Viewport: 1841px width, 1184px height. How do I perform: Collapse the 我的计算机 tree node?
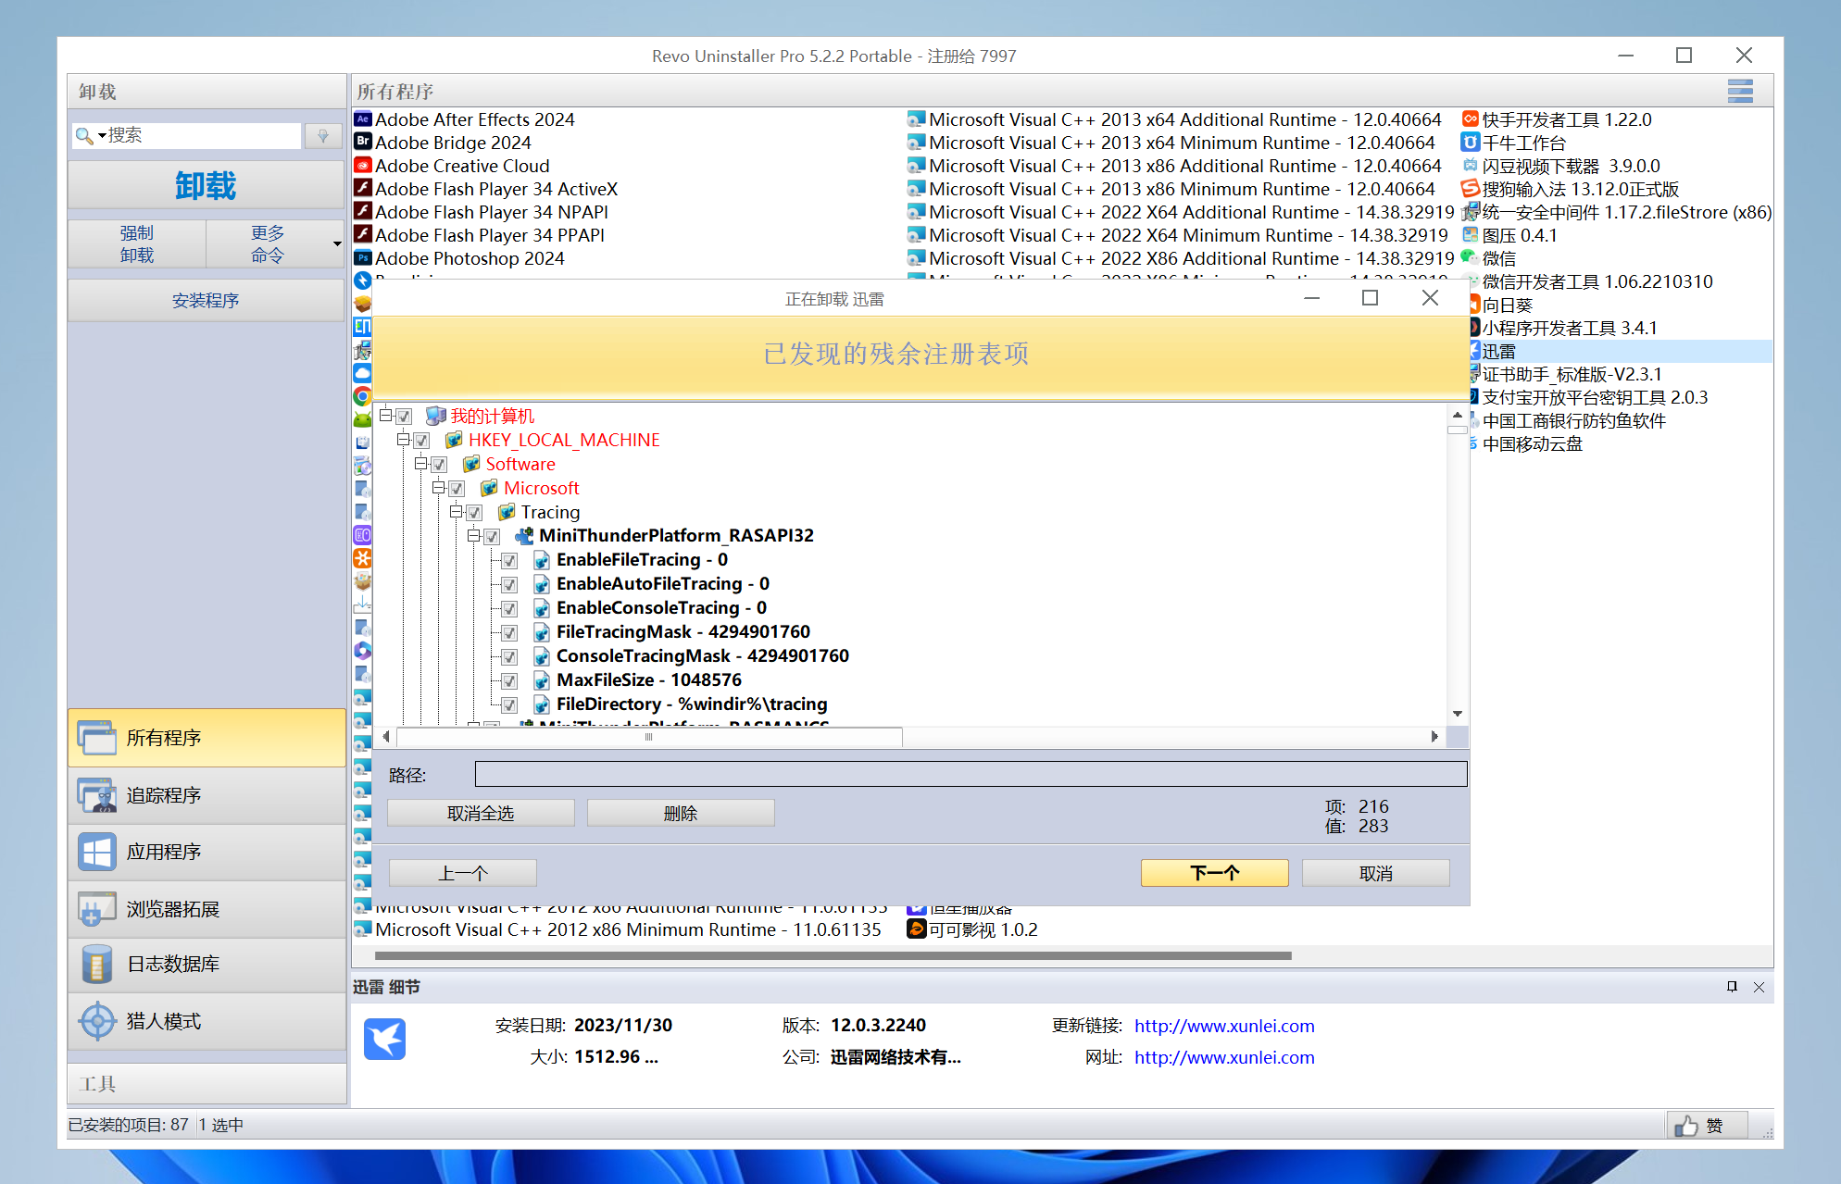click(x=386, y=416)
